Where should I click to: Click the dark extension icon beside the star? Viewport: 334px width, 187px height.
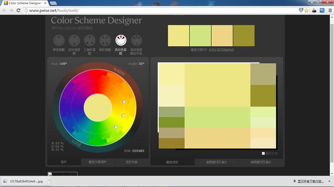click(314, 10)
